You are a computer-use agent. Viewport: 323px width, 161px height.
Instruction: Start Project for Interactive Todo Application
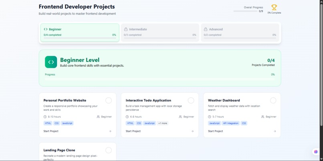click(133, 131)
